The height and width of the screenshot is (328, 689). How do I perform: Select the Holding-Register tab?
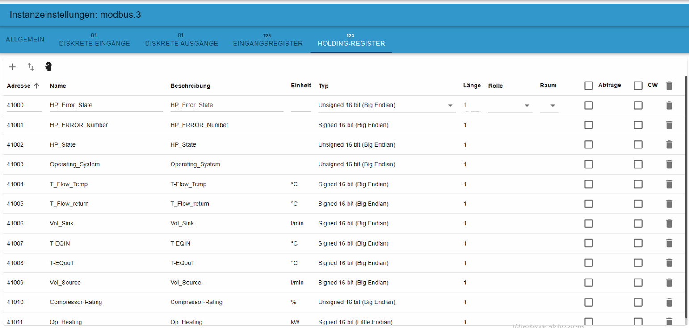tap(351, 40)
